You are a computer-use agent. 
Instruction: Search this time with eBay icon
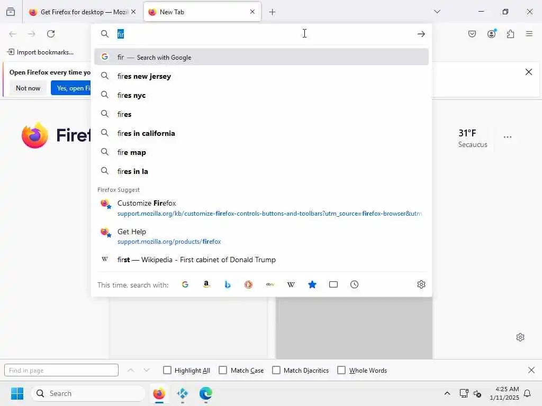pos(270,284)
